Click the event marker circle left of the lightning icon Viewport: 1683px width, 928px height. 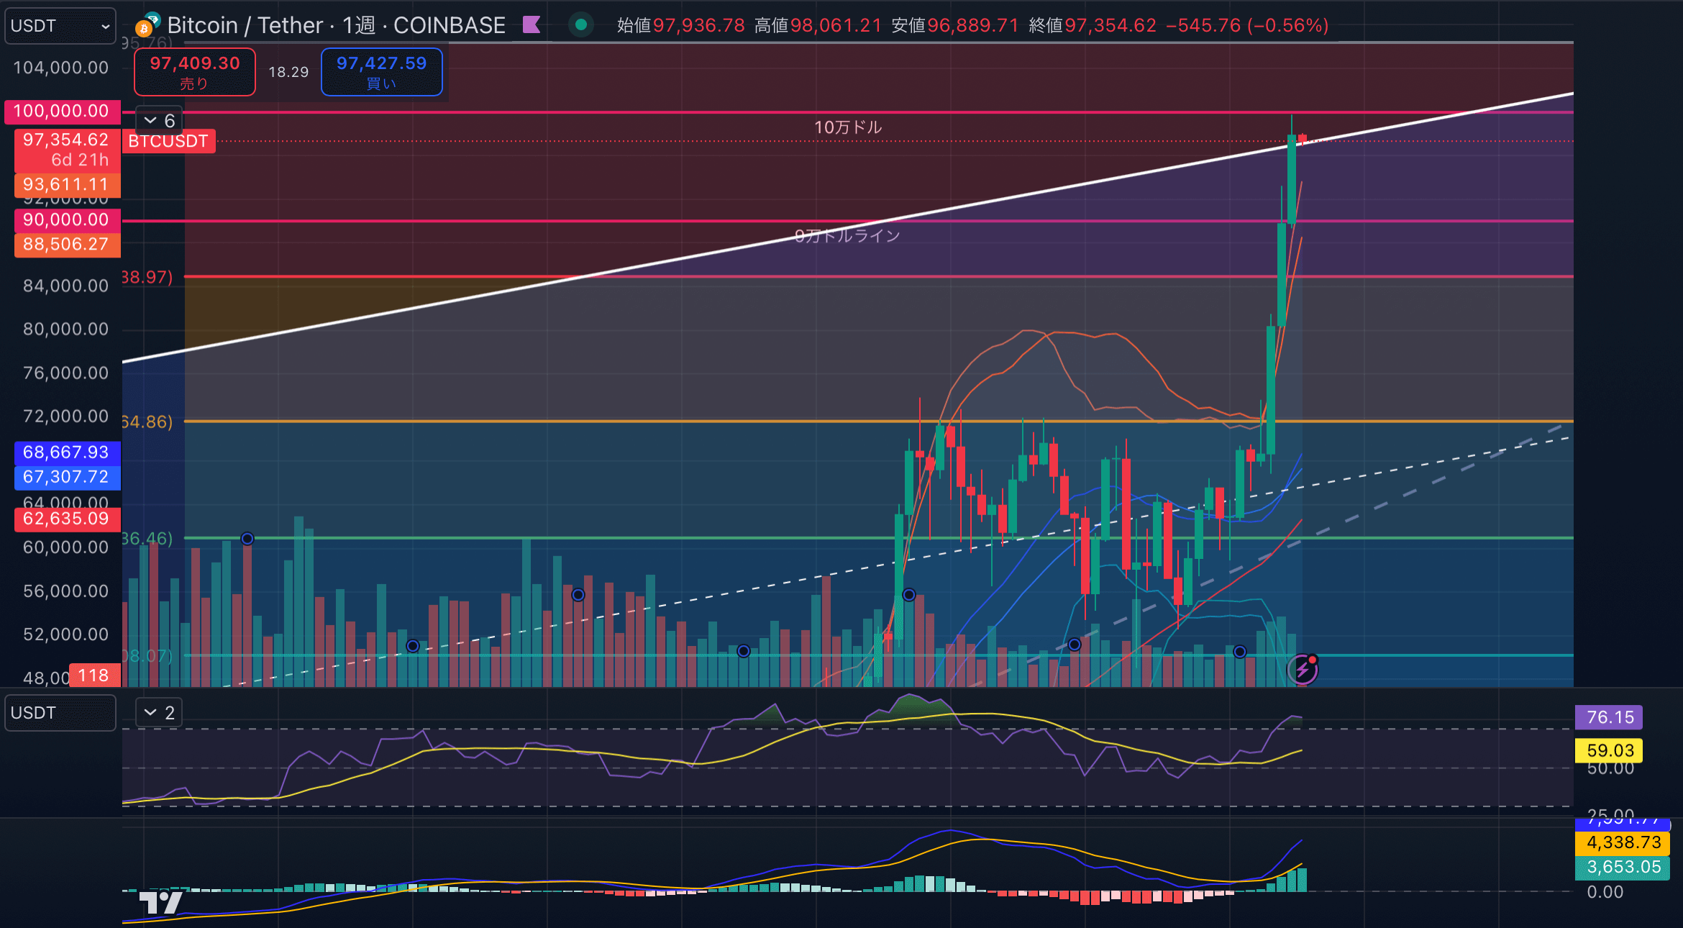point(1240,652)
